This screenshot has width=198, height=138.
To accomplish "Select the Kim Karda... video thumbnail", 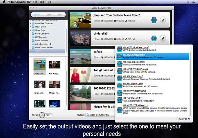I will [x=54, y=65].
